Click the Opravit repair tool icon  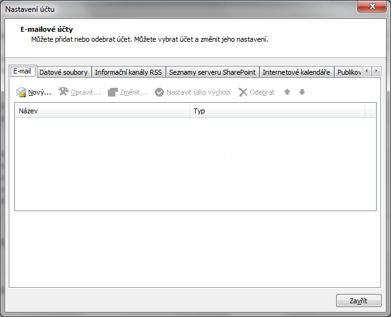click(64, 92)
